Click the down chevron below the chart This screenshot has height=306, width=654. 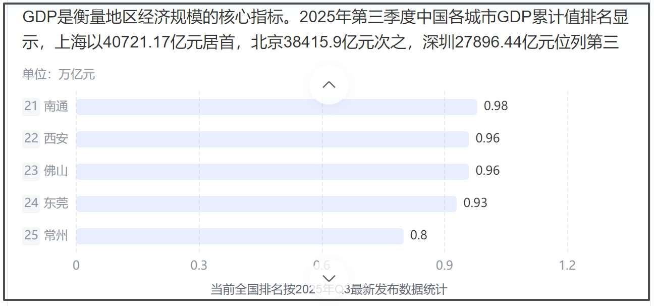(x=329, y=278)
